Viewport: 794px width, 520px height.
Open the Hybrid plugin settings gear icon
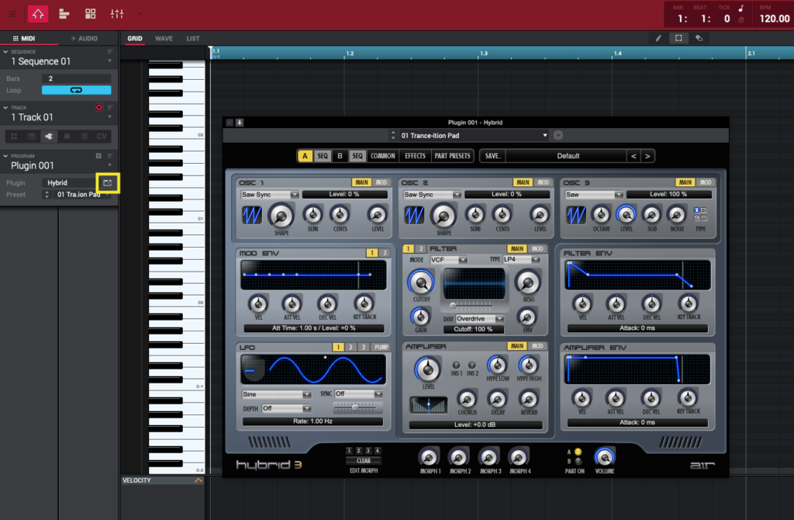coord(558,135)
